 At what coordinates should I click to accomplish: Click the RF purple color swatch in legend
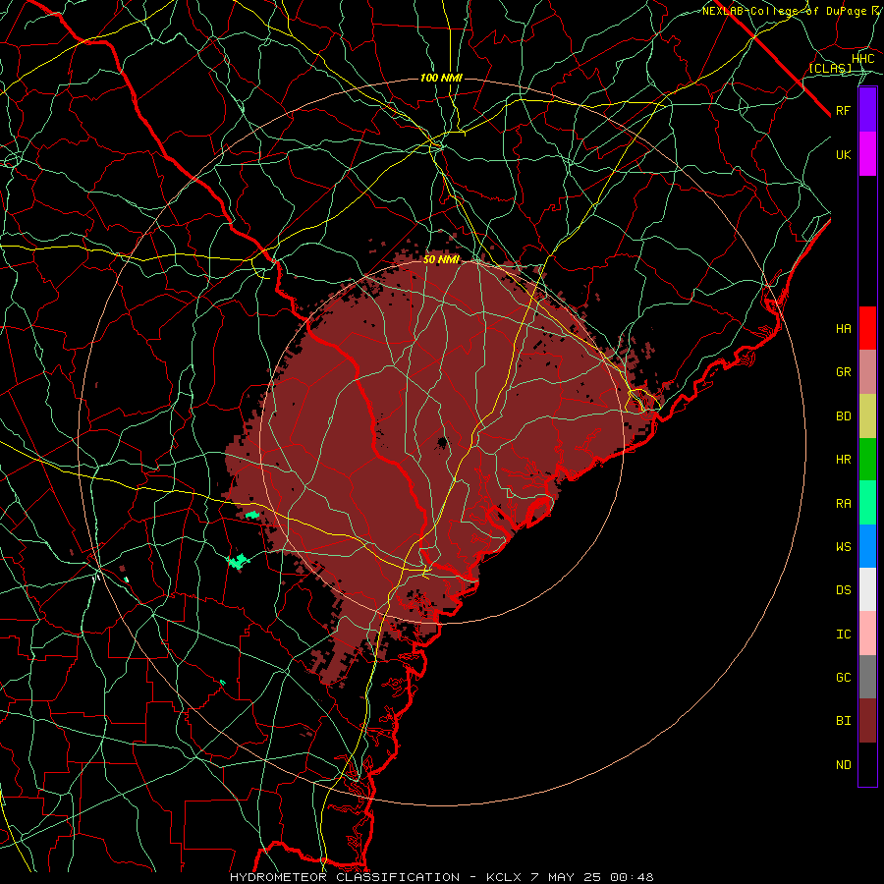pos(867,110)
